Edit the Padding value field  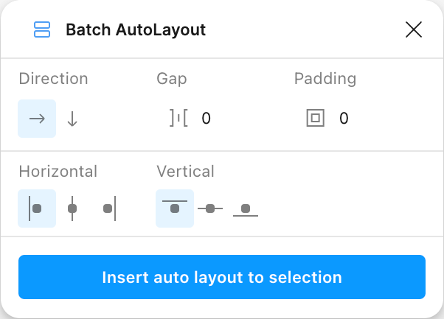344,118
